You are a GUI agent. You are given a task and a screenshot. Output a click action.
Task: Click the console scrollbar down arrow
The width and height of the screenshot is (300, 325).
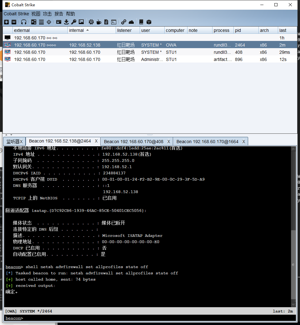point(293,305)
